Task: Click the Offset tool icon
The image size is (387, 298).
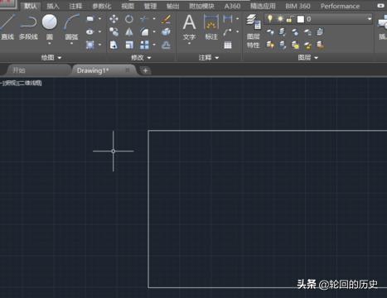Action: [166, 45]
